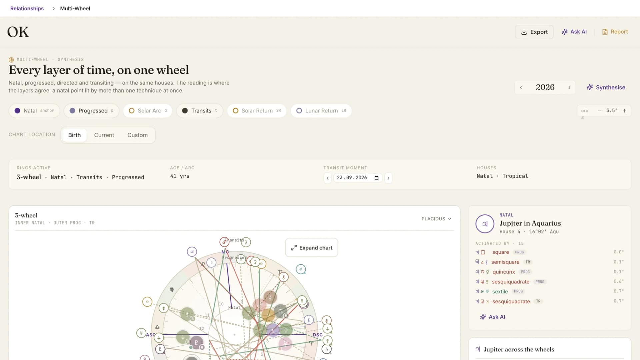Go to previous year before 2026
This screenshot has height=360, width=640.
pyautogui.click(x=521, y=87)
